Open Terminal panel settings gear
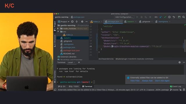Screen dimensions: 186x104 click(x=180, y=62)
